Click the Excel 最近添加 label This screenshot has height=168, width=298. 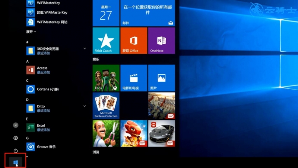point(44,130)
